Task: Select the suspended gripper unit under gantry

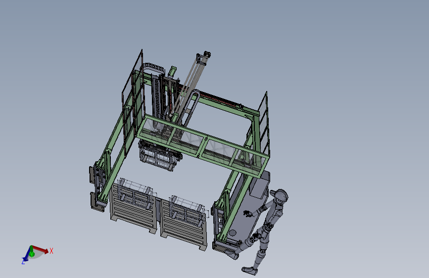Action: click(159, 155)
